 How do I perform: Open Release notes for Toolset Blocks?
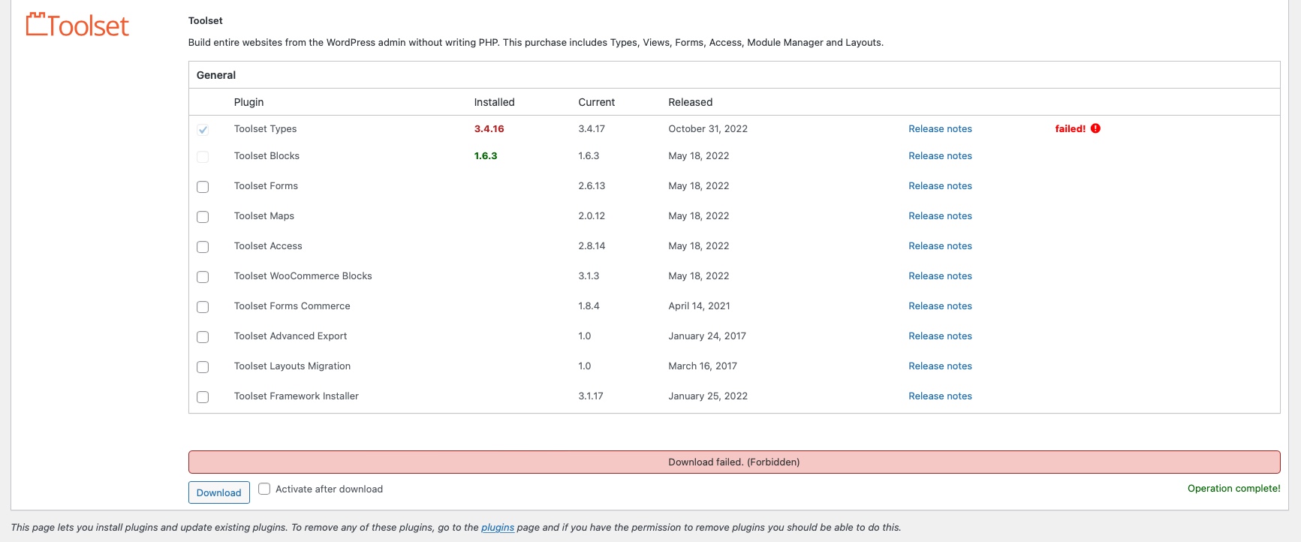click(x=940, y=156)
